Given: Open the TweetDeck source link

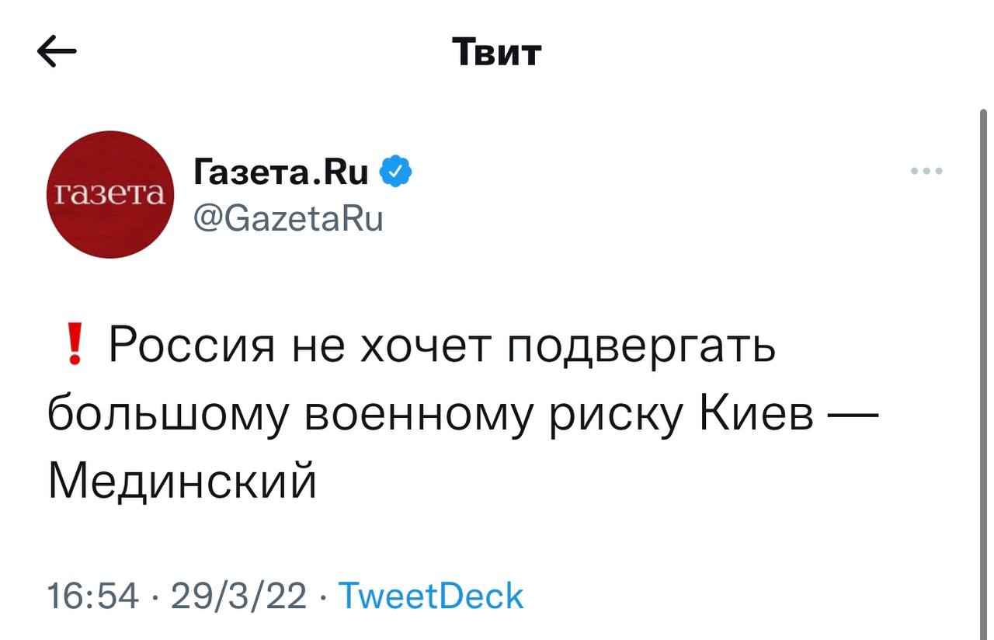Looking at the screenshot, I should 432,597.
